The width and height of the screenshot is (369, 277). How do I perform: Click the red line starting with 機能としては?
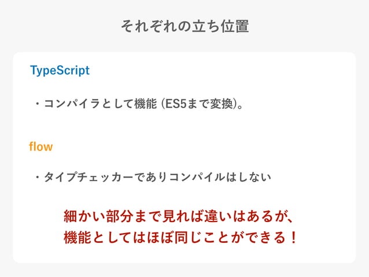[180, 237]
